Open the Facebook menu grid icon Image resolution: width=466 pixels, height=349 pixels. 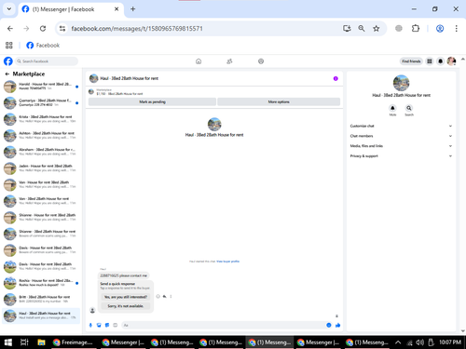click(x=430, y=61)
